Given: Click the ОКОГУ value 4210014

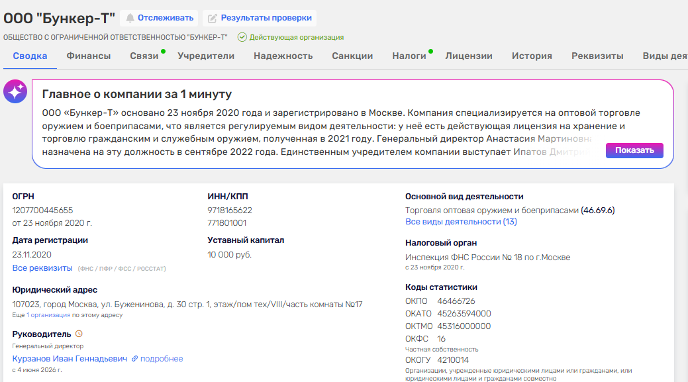Looking at the screenshot, I should (x=453, y=360).
